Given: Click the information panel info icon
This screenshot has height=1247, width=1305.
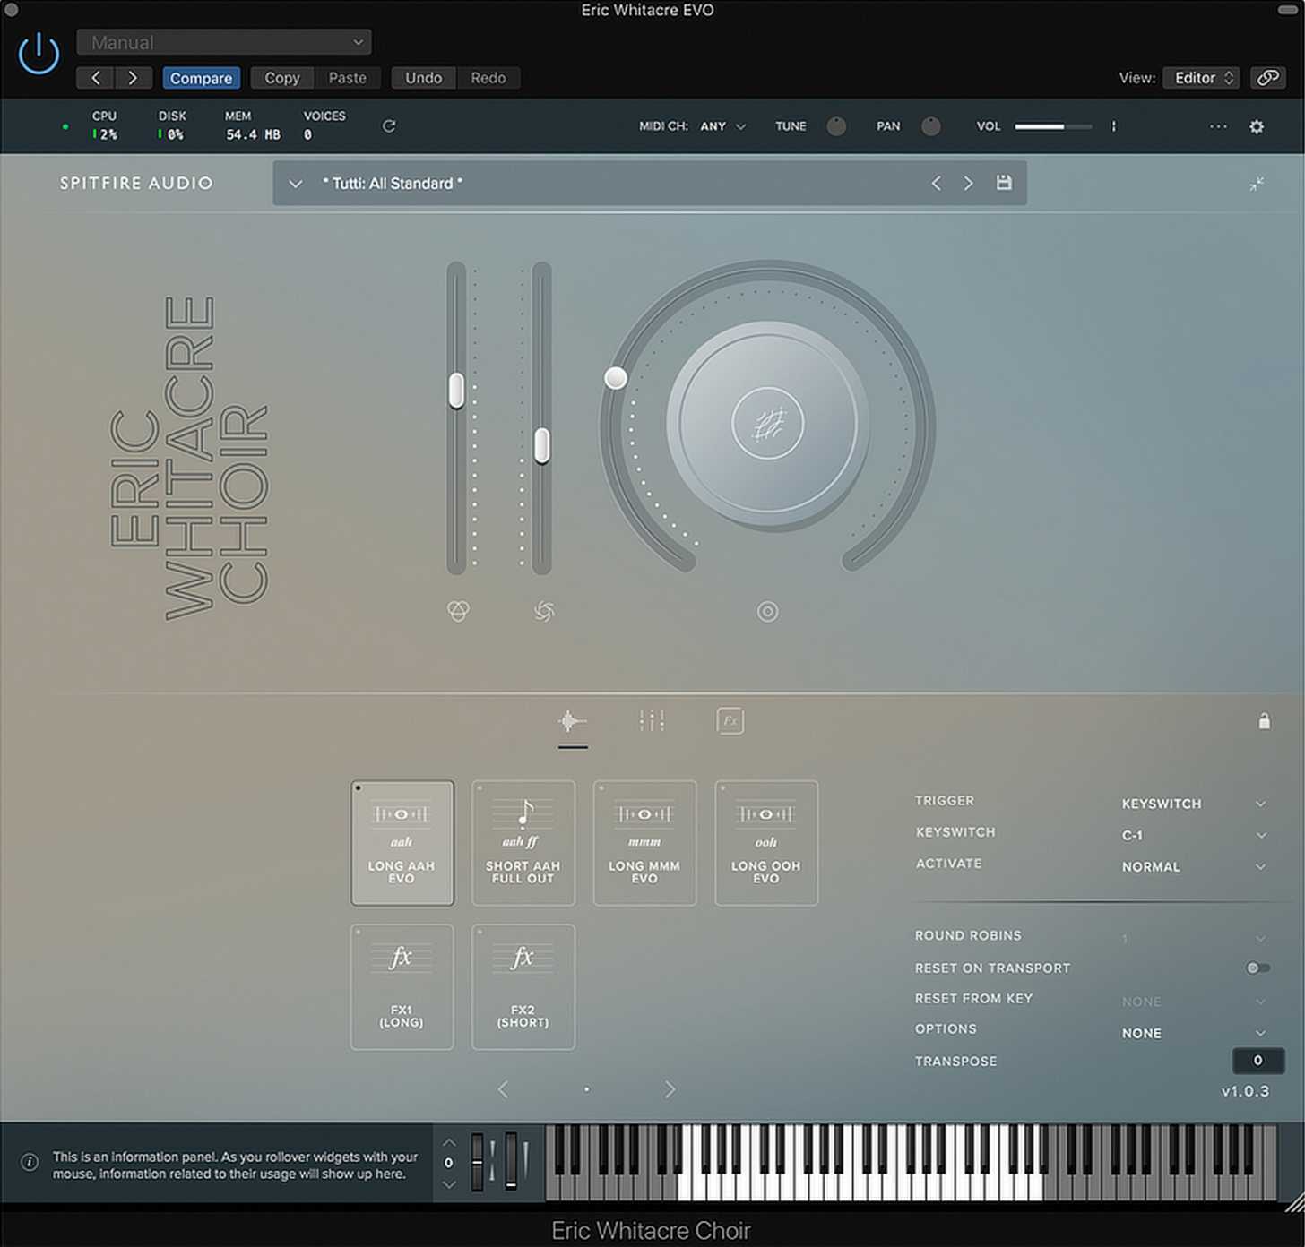Looking at the screenshot, I should tap(30, 1163).
